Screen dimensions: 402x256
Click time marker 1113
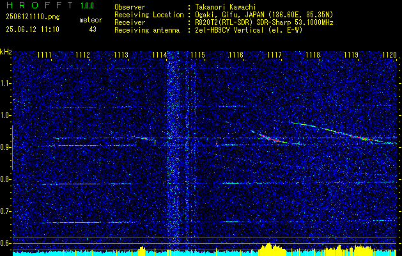(x=121, y=55)
